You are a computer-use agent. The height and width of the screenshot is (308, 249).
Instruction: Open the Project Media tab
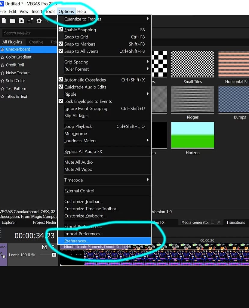[45, 222]
